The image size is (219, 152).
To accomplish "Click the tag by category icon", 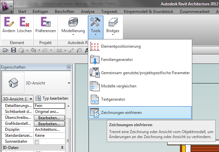I will tap(79, 50).
